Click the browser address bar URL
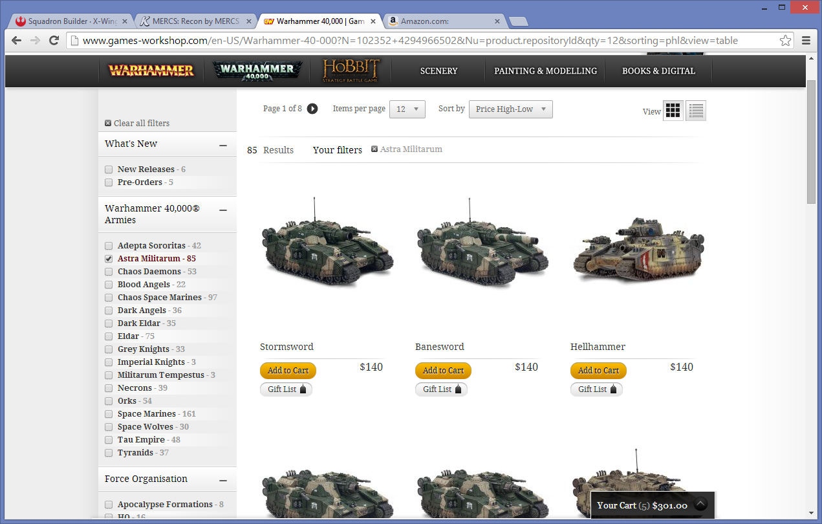822x524 pixels. click(410, 40)
